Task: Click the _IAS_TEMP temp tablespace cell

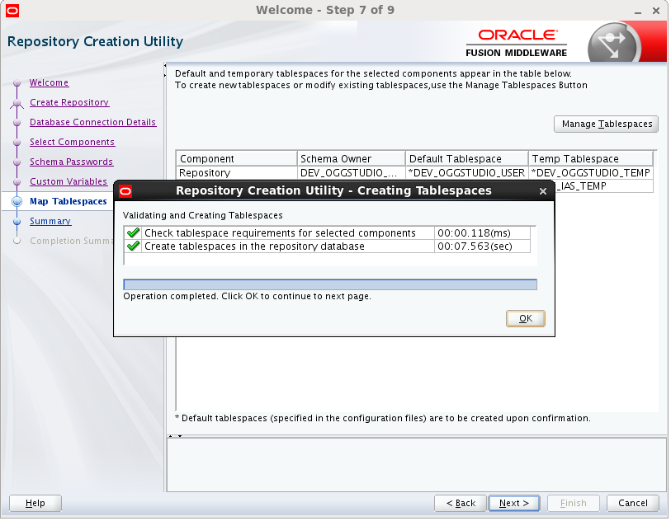Action: tap(604, 186)
